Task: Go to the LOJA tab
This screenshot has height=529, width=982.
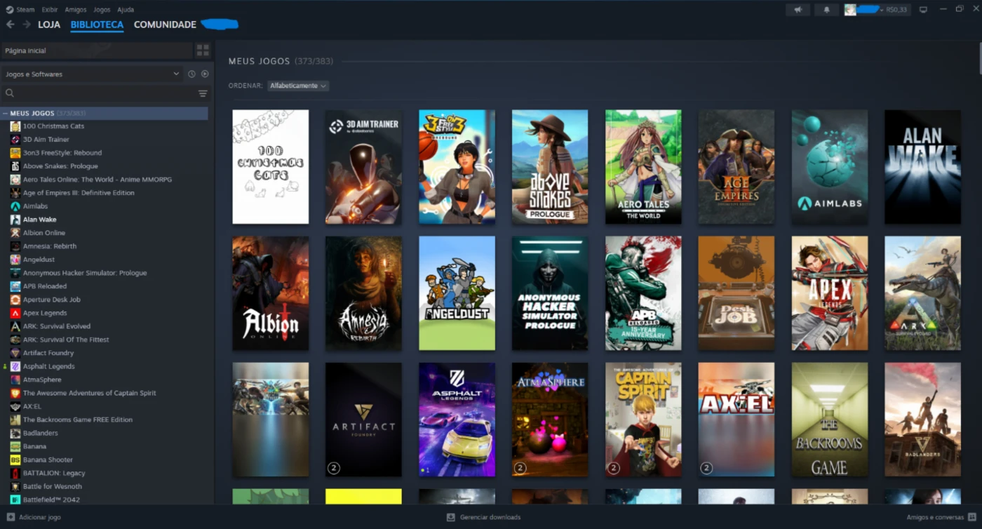Action: [49, 25]
